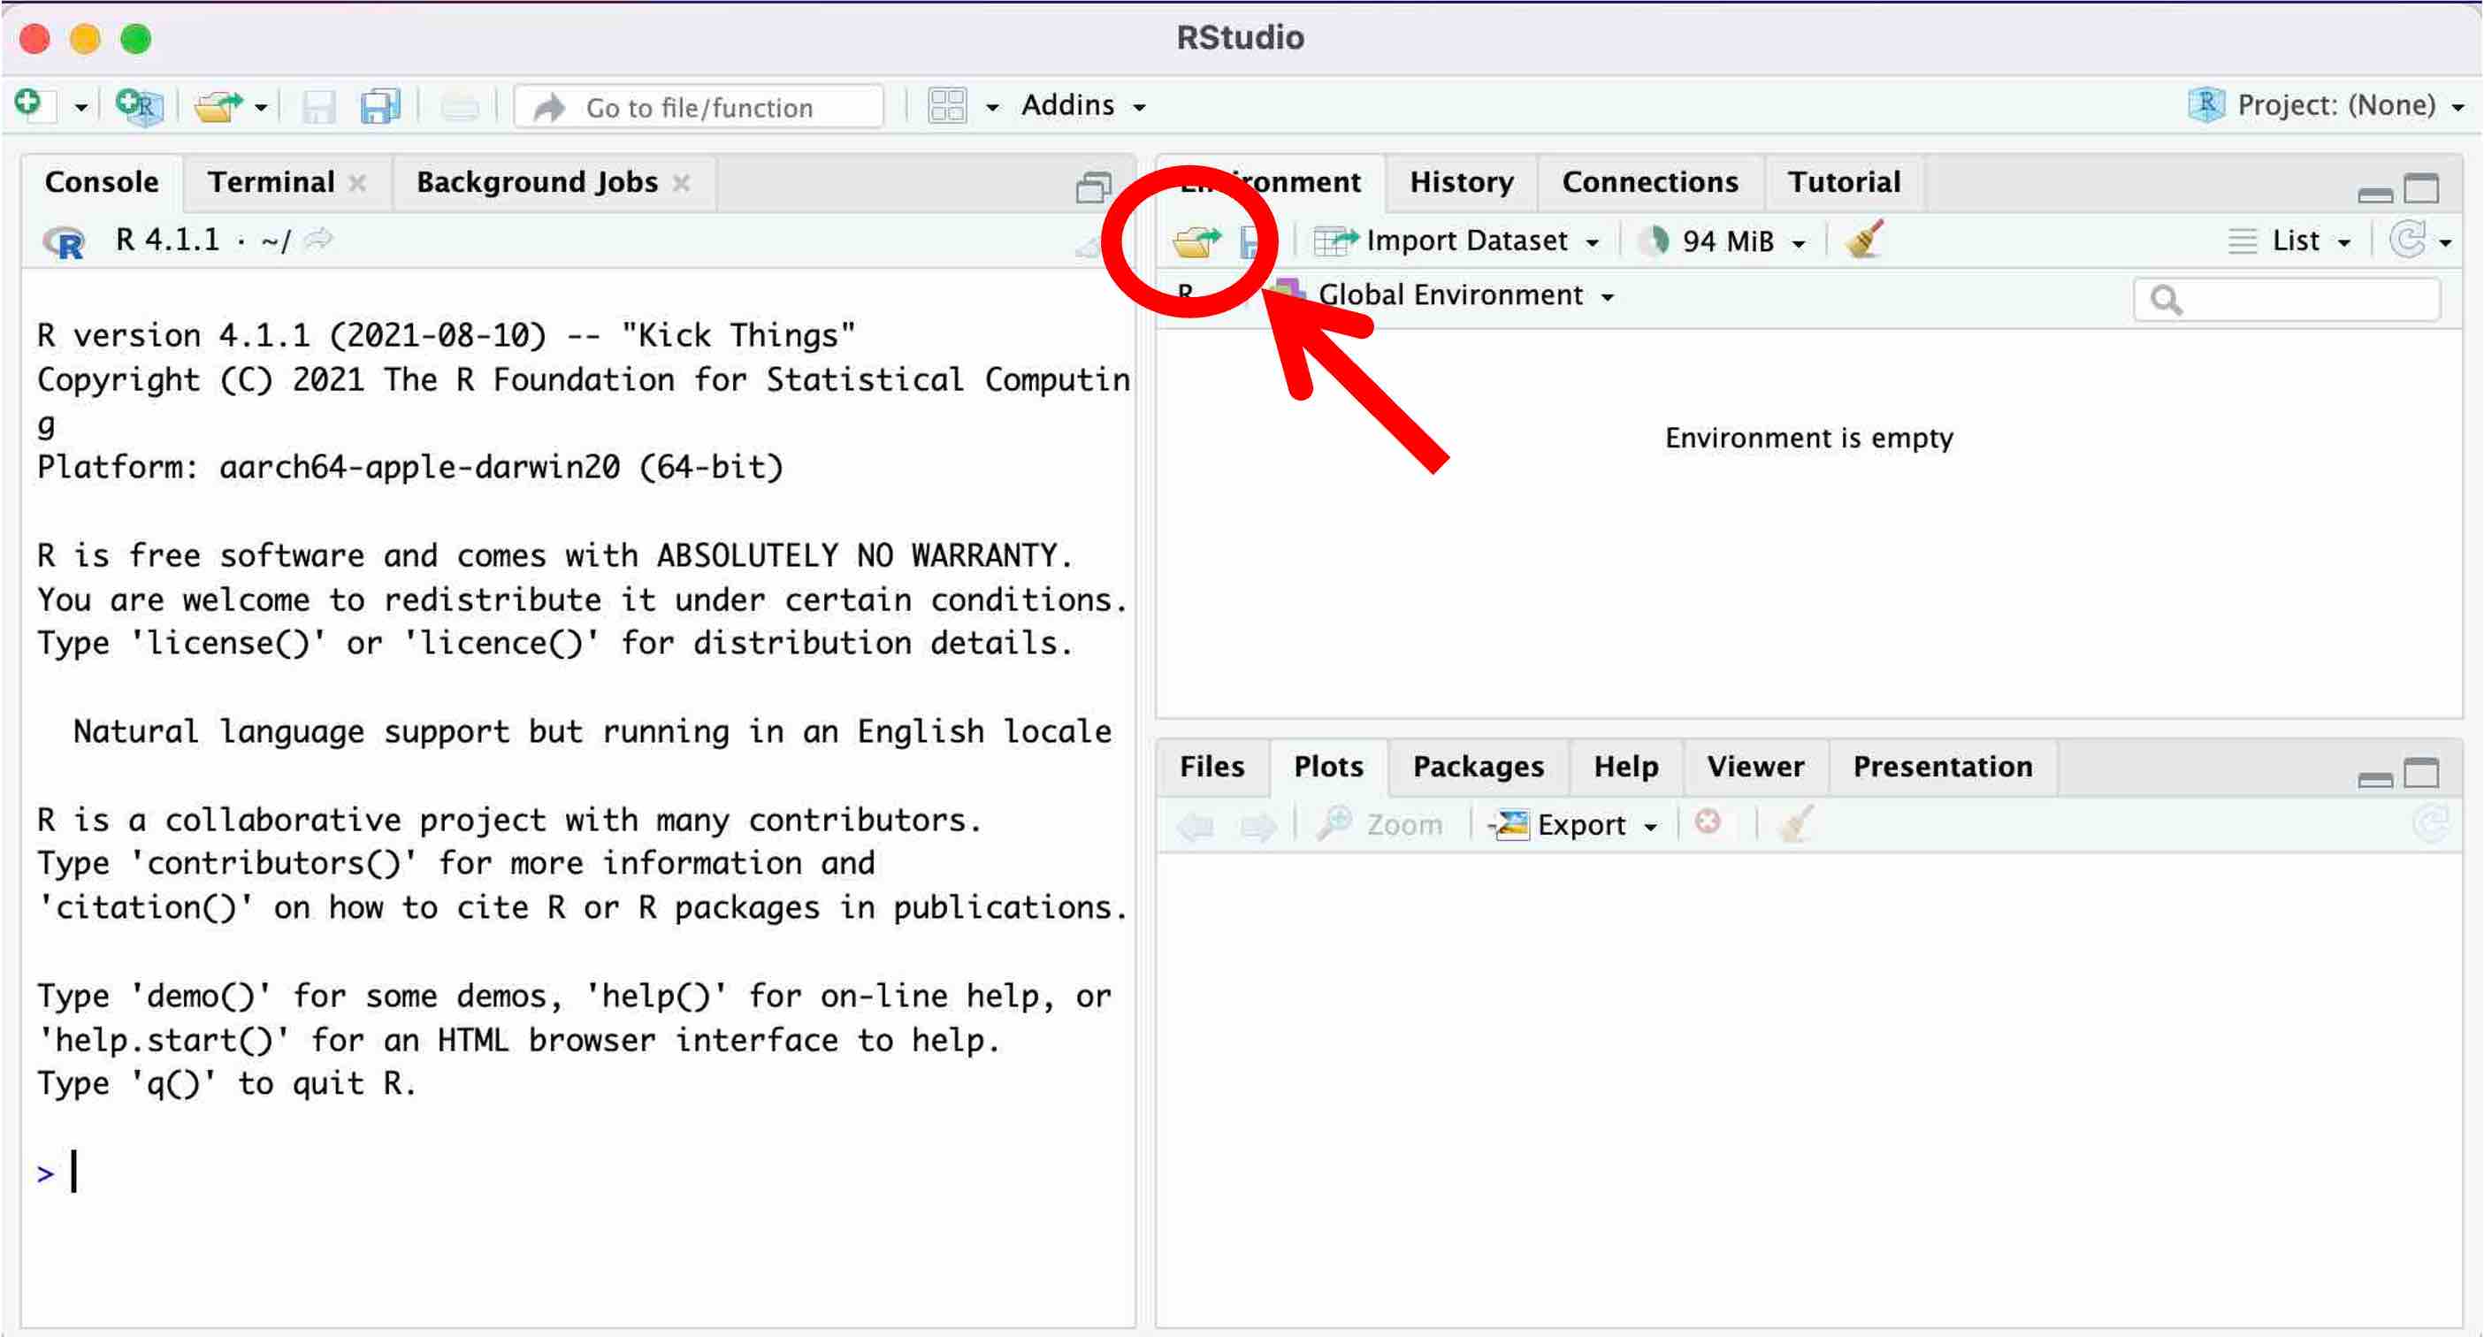
Task: Open the New File dropdown arrow
Action: coord(81,108)
